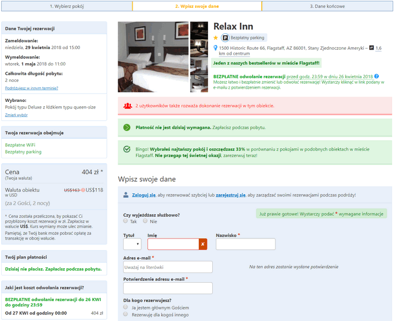Screen dimensions: 394x321
Task: Click 'Od 27 KWI od godziny 00:00' row
Action: [54, 313]
